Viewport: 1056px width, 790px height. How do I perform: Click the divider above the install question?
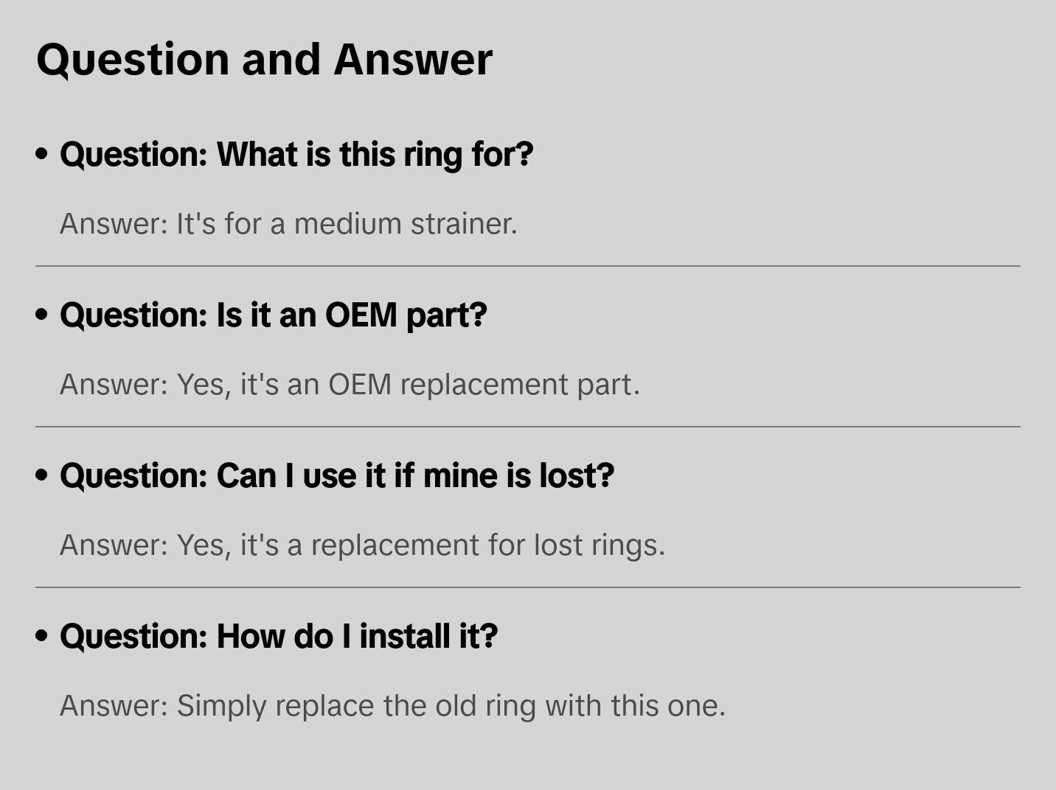pos(528,587)
